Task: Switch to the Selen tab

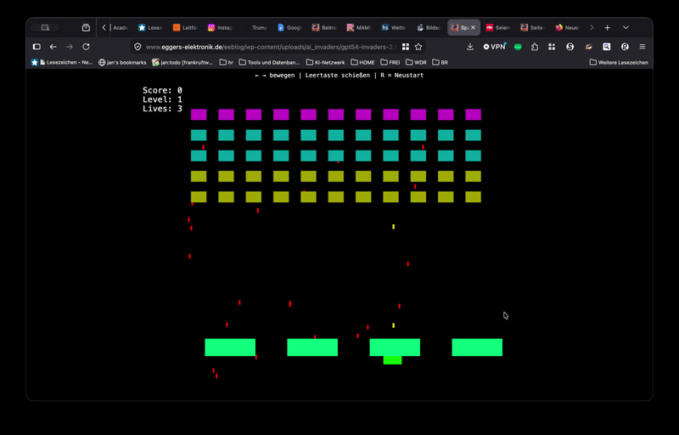Action: (498, 28)
